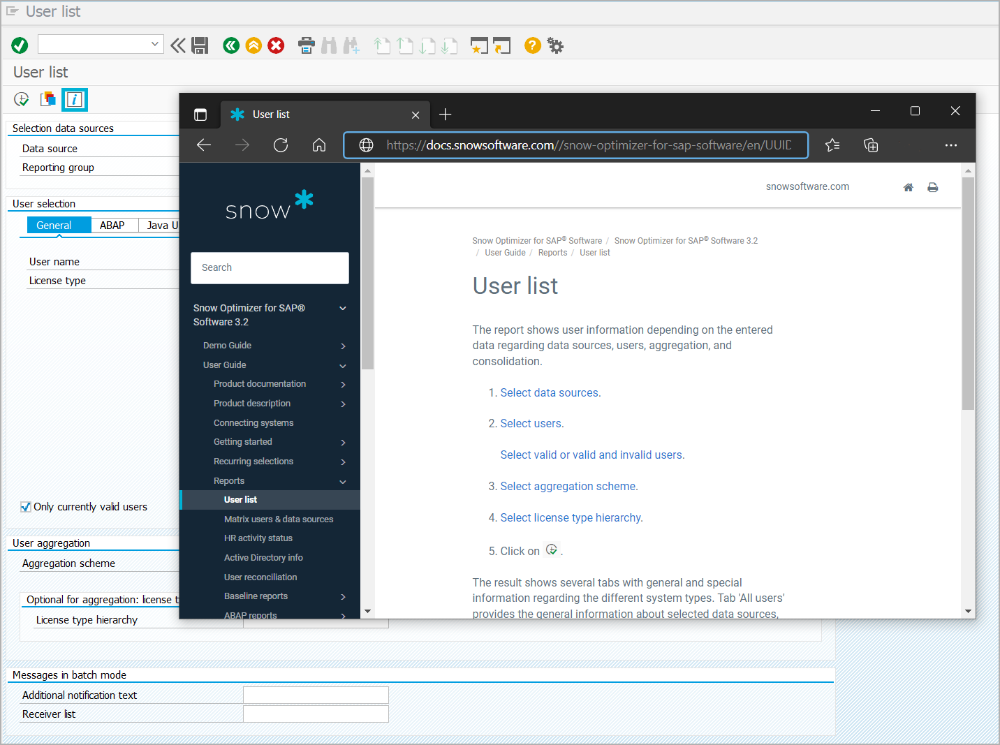1000x745 pixels.
Task: Close the User list browser tab
Action: pos(416,115)
